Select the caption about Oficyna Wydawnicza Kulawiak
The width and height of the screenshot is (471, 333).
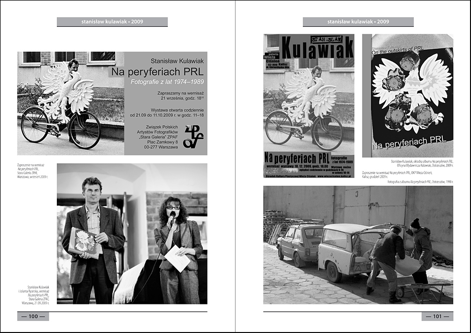[x=422, y=163]
